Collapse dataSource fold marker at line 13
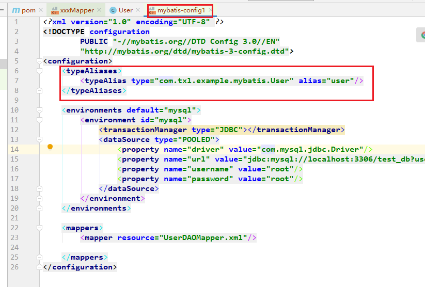The width and height of the screenshot is (425, 287). click(40, 139)
